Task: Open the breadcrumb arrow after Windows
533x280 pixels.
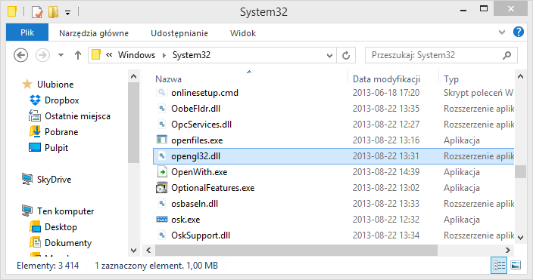Action: pyautogui.click(x=164, y=55)
